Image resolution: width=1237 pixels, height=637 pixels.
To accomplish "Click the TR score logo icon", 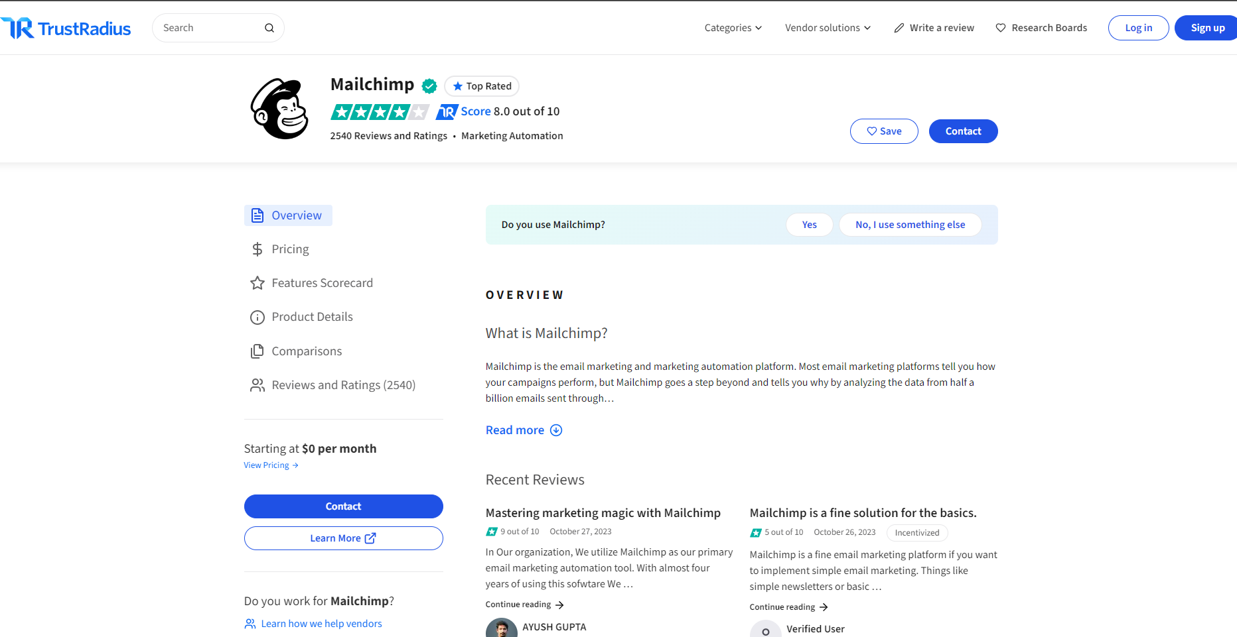I will [x=447, y=112].
